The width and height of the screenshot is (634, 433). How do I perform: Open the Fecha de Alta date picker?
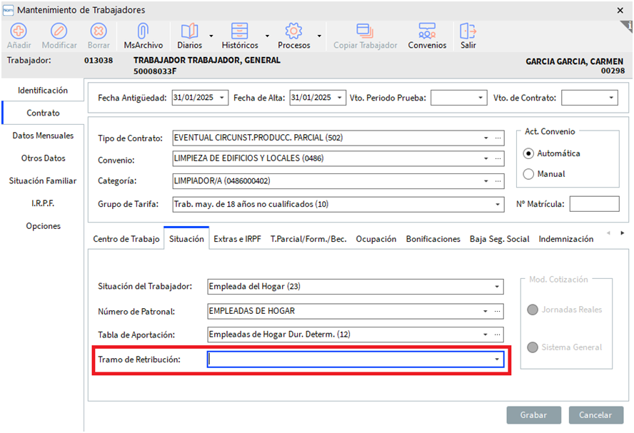pos(340,98)
